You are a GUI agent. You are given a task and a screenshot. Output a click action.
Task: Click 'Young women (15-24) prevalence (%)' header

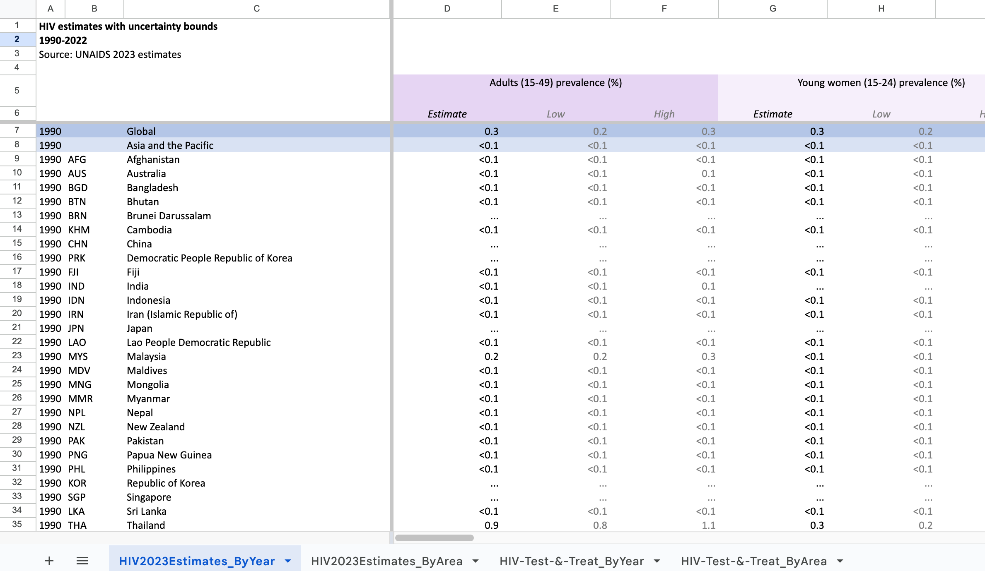881,82
